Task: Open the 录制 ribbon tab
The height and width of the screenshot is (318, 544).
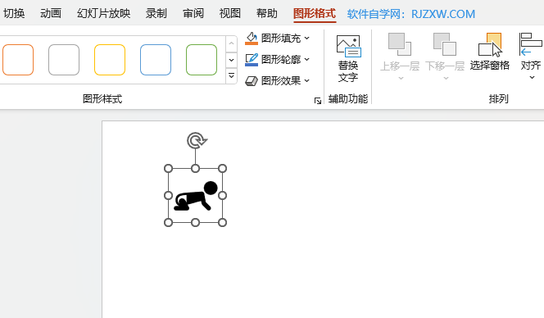Action: (156, 14)
